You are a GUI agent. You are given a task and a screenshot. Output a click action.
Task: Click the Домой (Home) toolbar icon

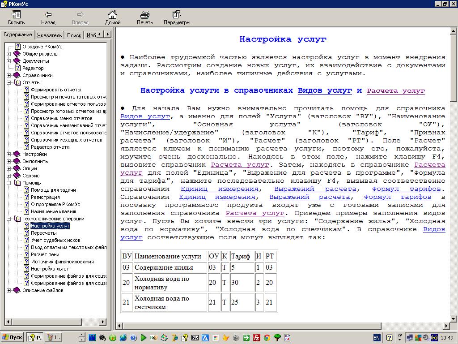[x=113, y=15]
